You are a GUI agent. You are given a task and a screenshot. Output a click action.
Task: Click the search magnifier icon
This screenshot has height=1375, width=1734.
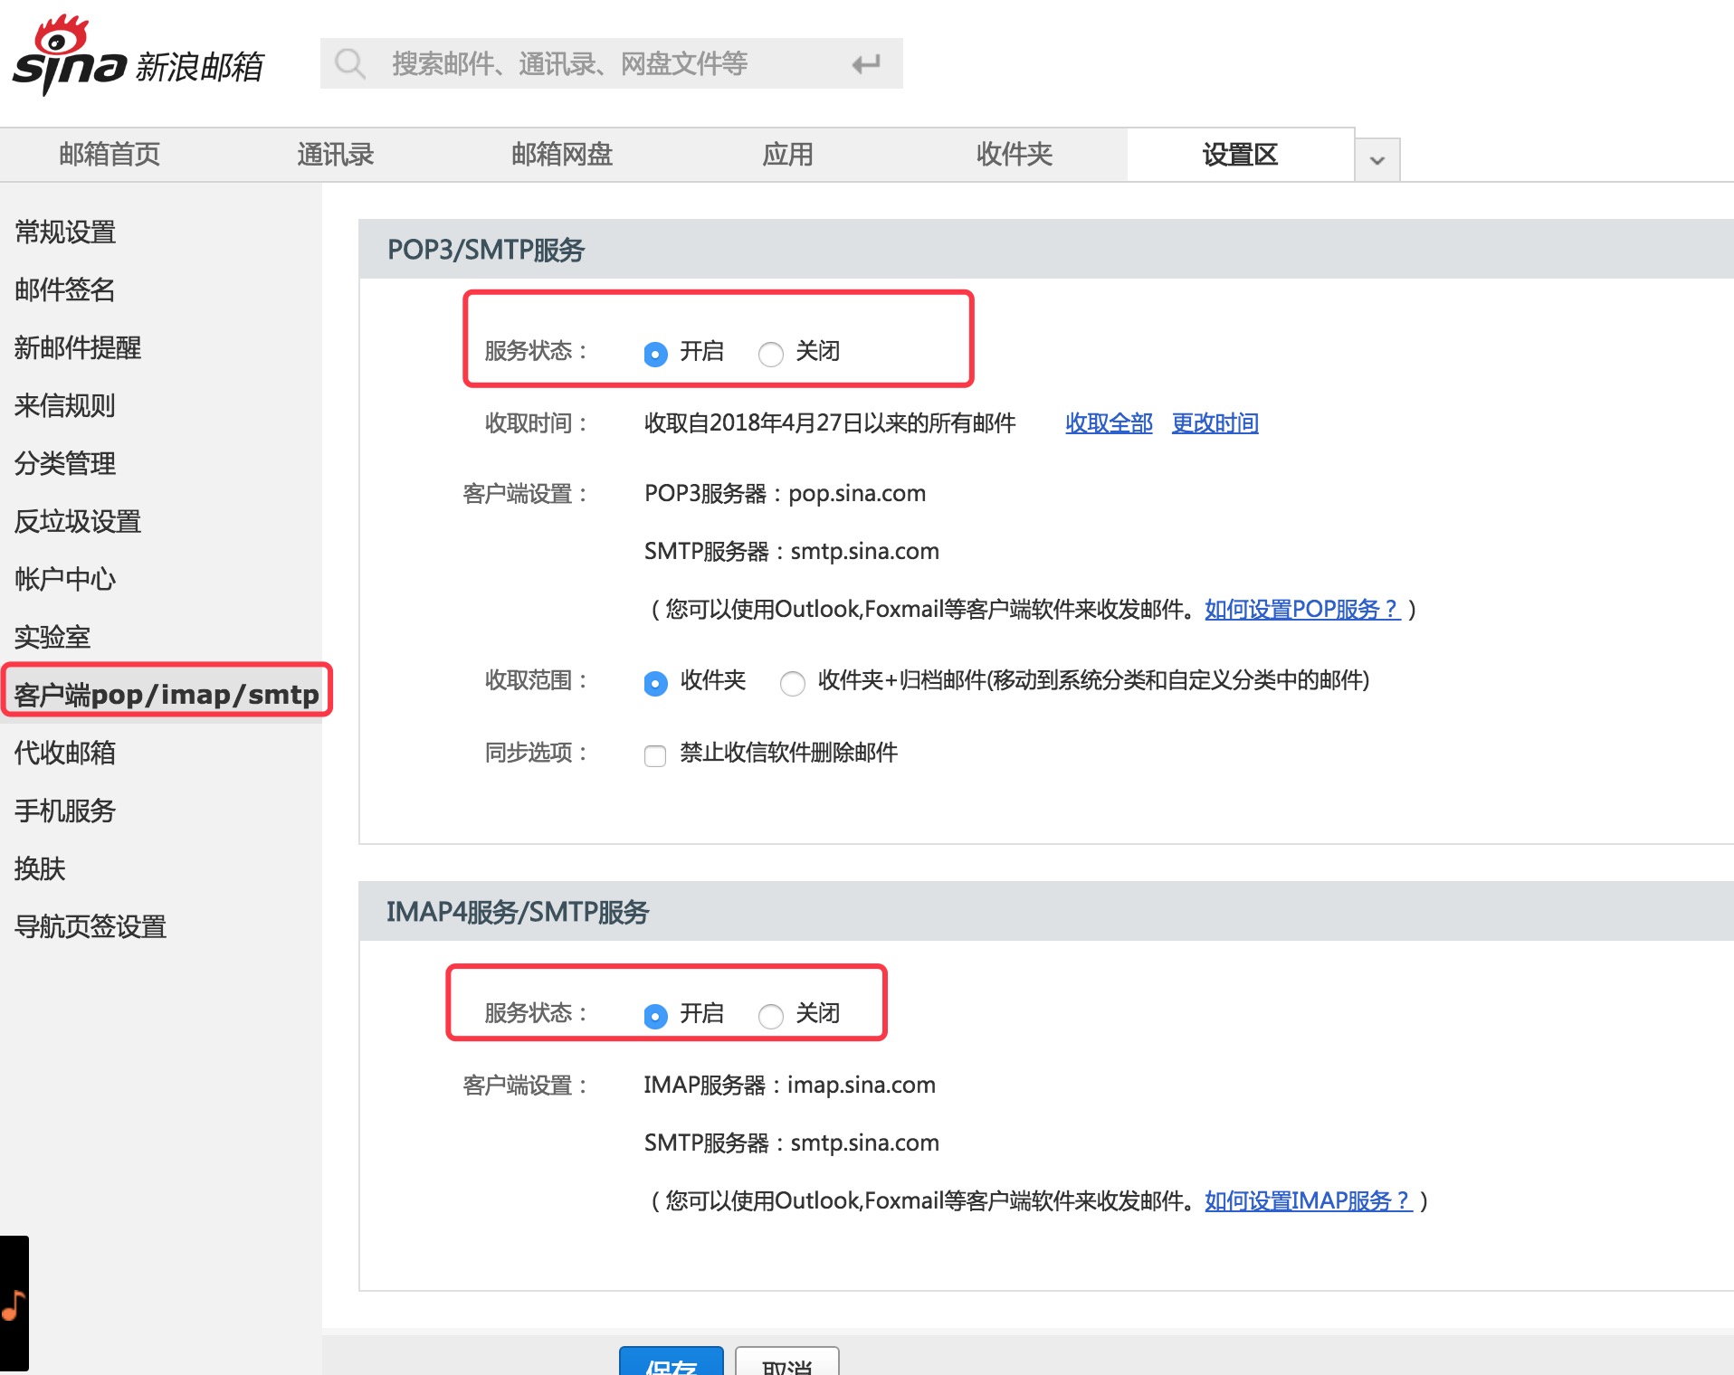349,63
